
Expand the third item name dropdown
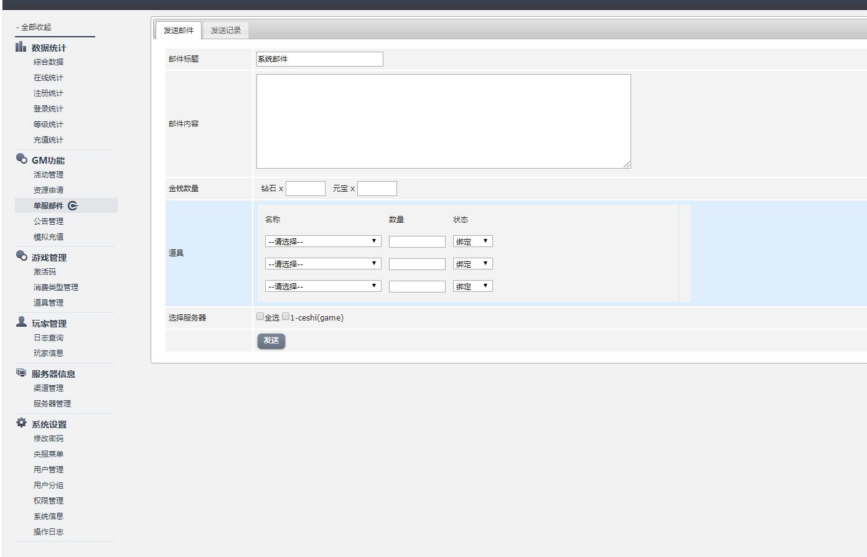(x=322, y=286)
